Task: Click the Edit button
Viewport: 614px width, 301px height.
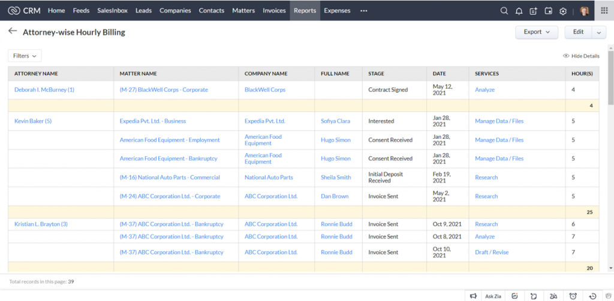Action: point(578,32)
